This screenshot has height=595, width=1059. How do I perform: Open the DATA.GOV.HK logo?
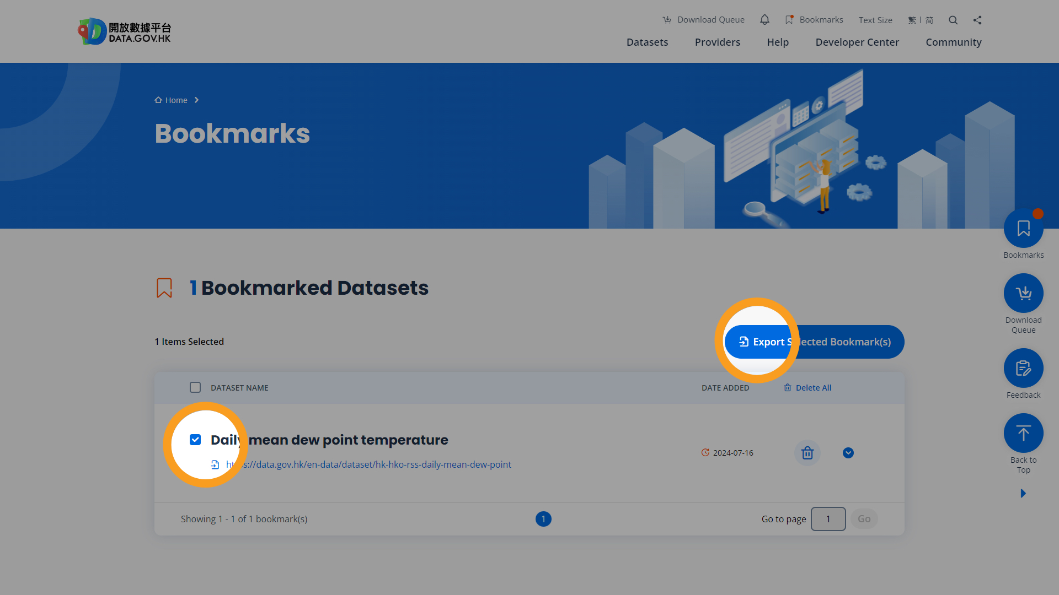[124, 31]
